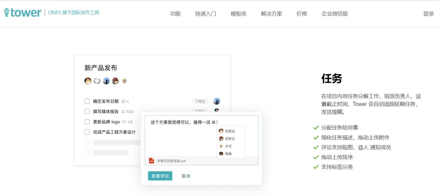The height and width of the screenshot is (196, 440).
Task: Click checkmark icon next to 分配任务给同事
Action: pos(316,128)
